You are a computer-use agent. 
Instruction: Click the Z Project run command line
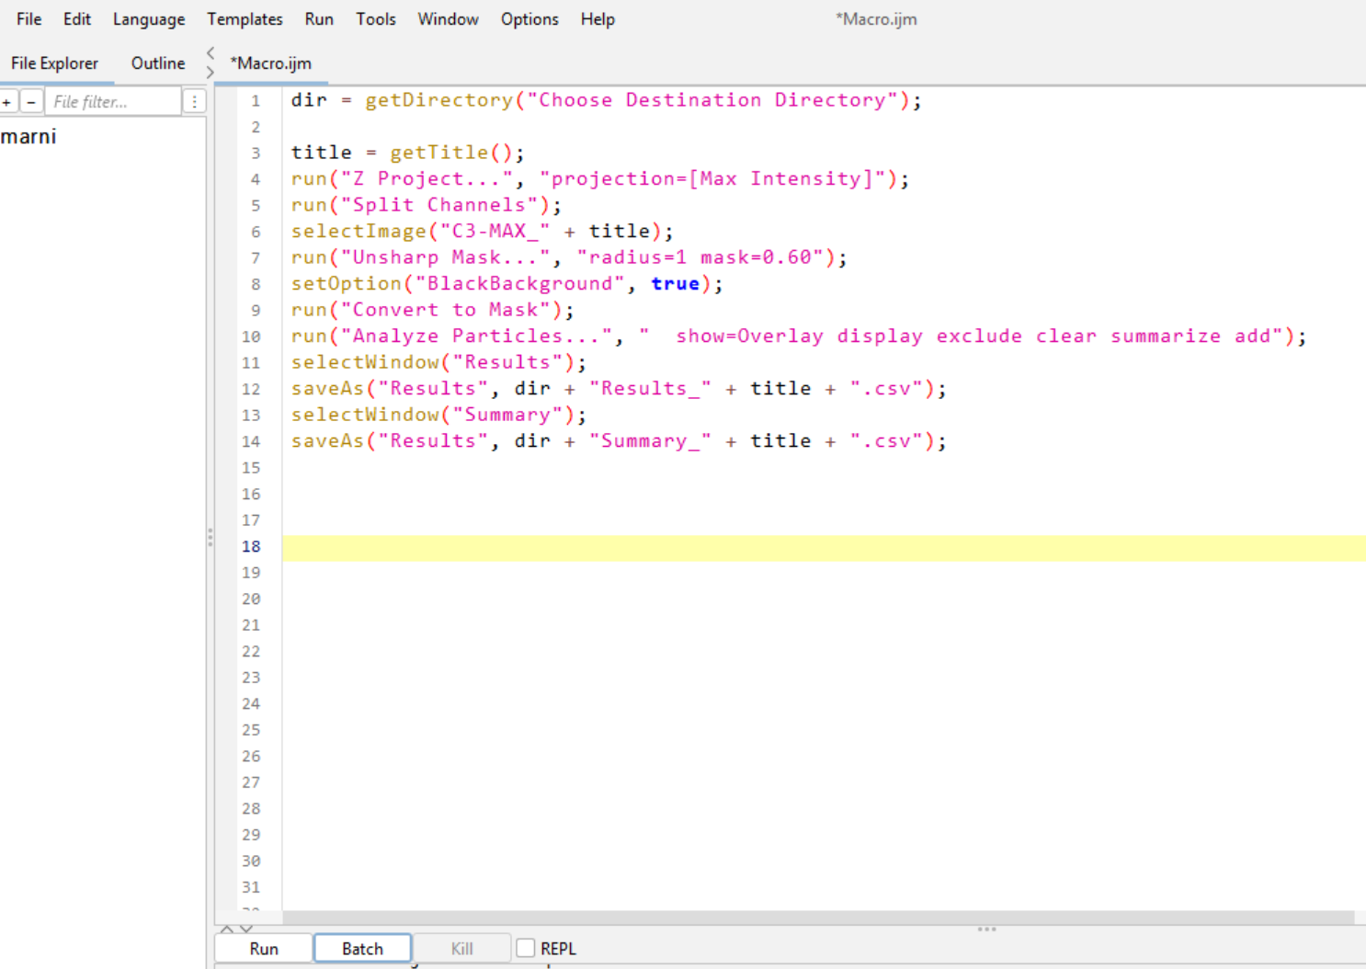click(x=600, y=178)
